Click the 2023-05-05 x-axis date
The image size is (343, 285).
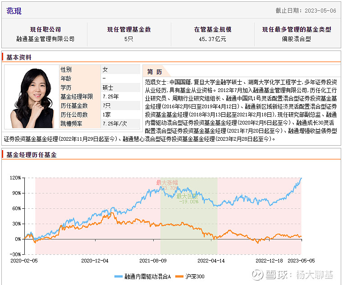[x=301, y=261]
